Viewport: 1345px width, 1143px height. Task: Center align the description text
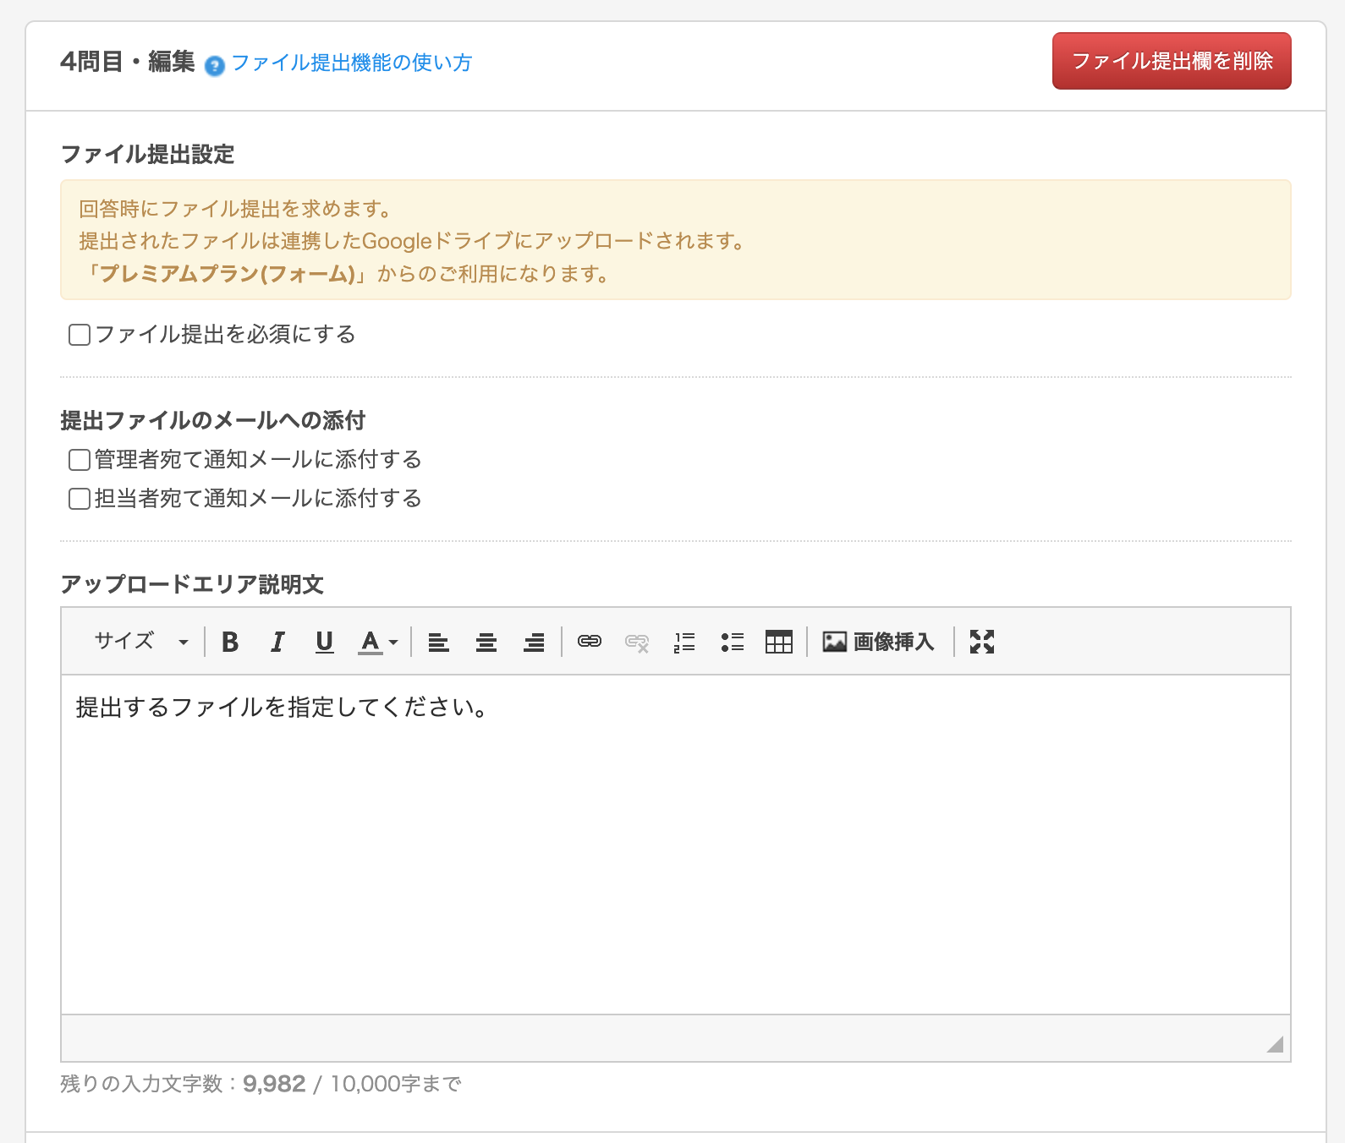pyautogui.click(x=486, y=643)
